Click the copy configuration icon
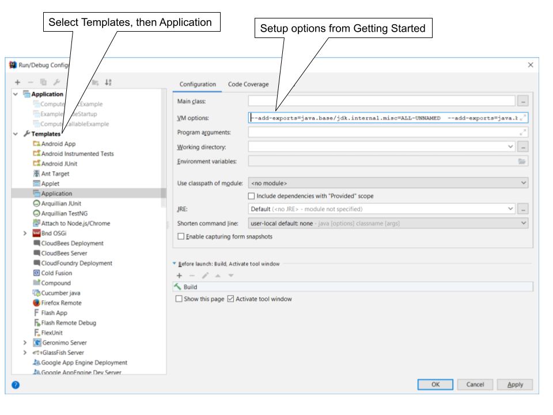This screenshot has height=415, width=553. 44,82
